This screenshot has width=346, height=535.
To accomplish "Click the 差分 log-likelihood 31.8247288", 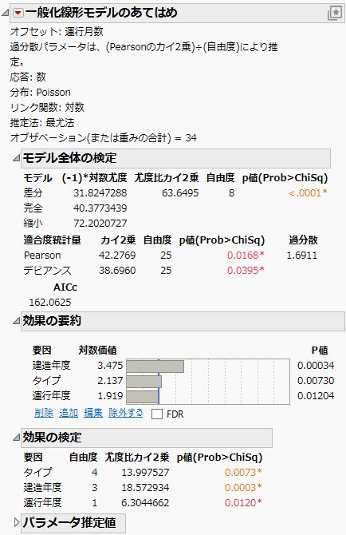I will click(100, 193).
